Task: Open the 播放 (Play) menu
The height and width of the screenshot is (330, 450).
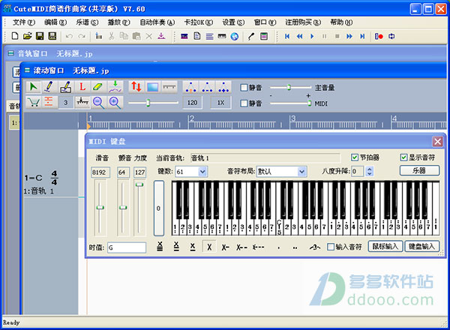Action: (118, 22)
